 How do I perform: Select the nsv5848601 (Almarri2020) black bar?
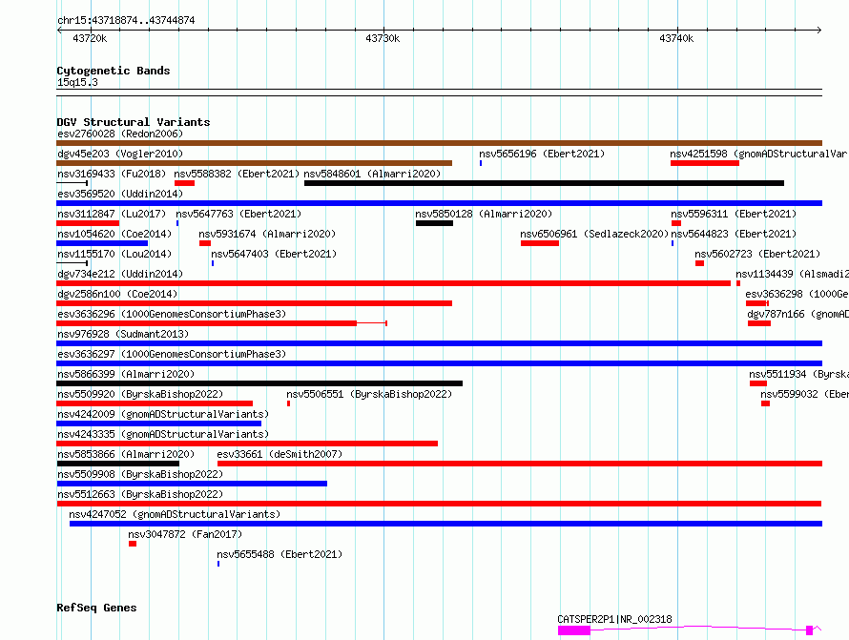click(544, 183)
